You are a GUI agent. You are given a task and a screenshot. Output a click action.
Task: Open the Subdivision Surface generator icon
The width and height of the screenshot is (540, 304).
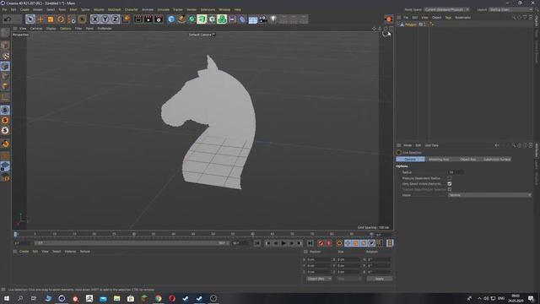(x=192, y=19)
